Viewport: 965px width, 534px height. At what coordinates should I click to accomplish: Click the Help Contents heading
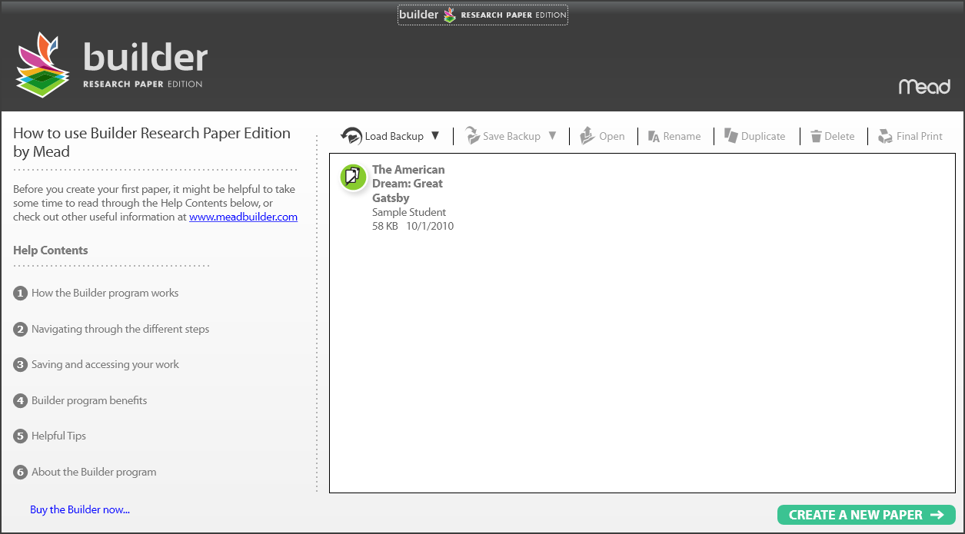(51, 250)
